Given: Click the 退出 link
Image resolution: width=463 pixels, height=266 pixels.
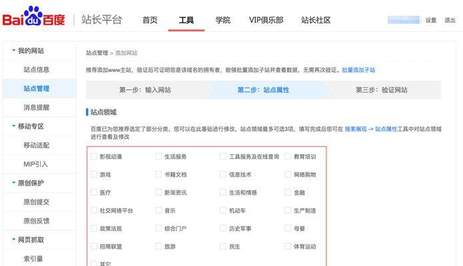Looking at the screenshot, I should (x=450, y=21).
